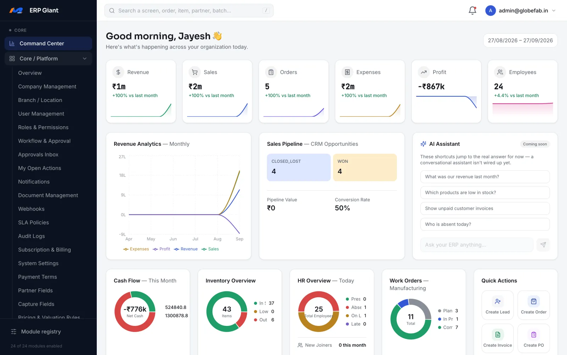Click the global search field
This screenshot has width=567, height=355.
pos(189,11)
